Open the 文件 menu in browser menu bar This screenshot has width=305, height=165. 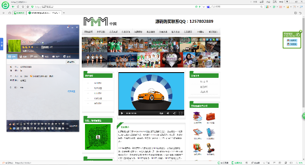pyautogui.click(x=255, y=2)
